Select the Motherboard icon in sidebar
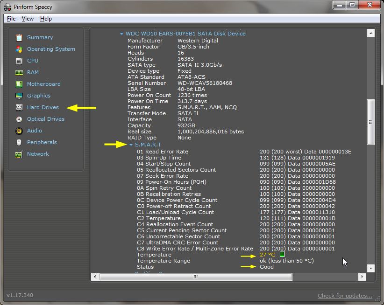 (x=19, y=84)
